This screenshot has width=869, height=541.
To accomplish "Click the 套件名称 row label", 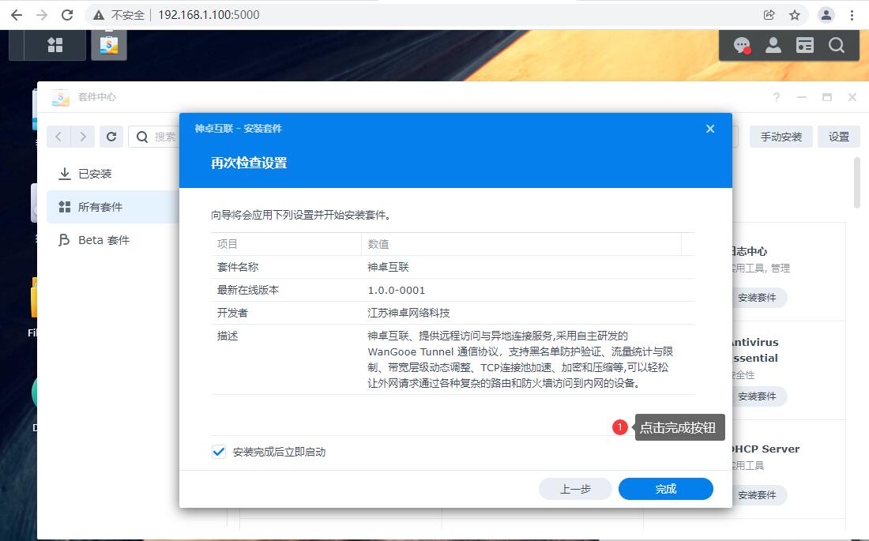I will (x=238, y=267).
